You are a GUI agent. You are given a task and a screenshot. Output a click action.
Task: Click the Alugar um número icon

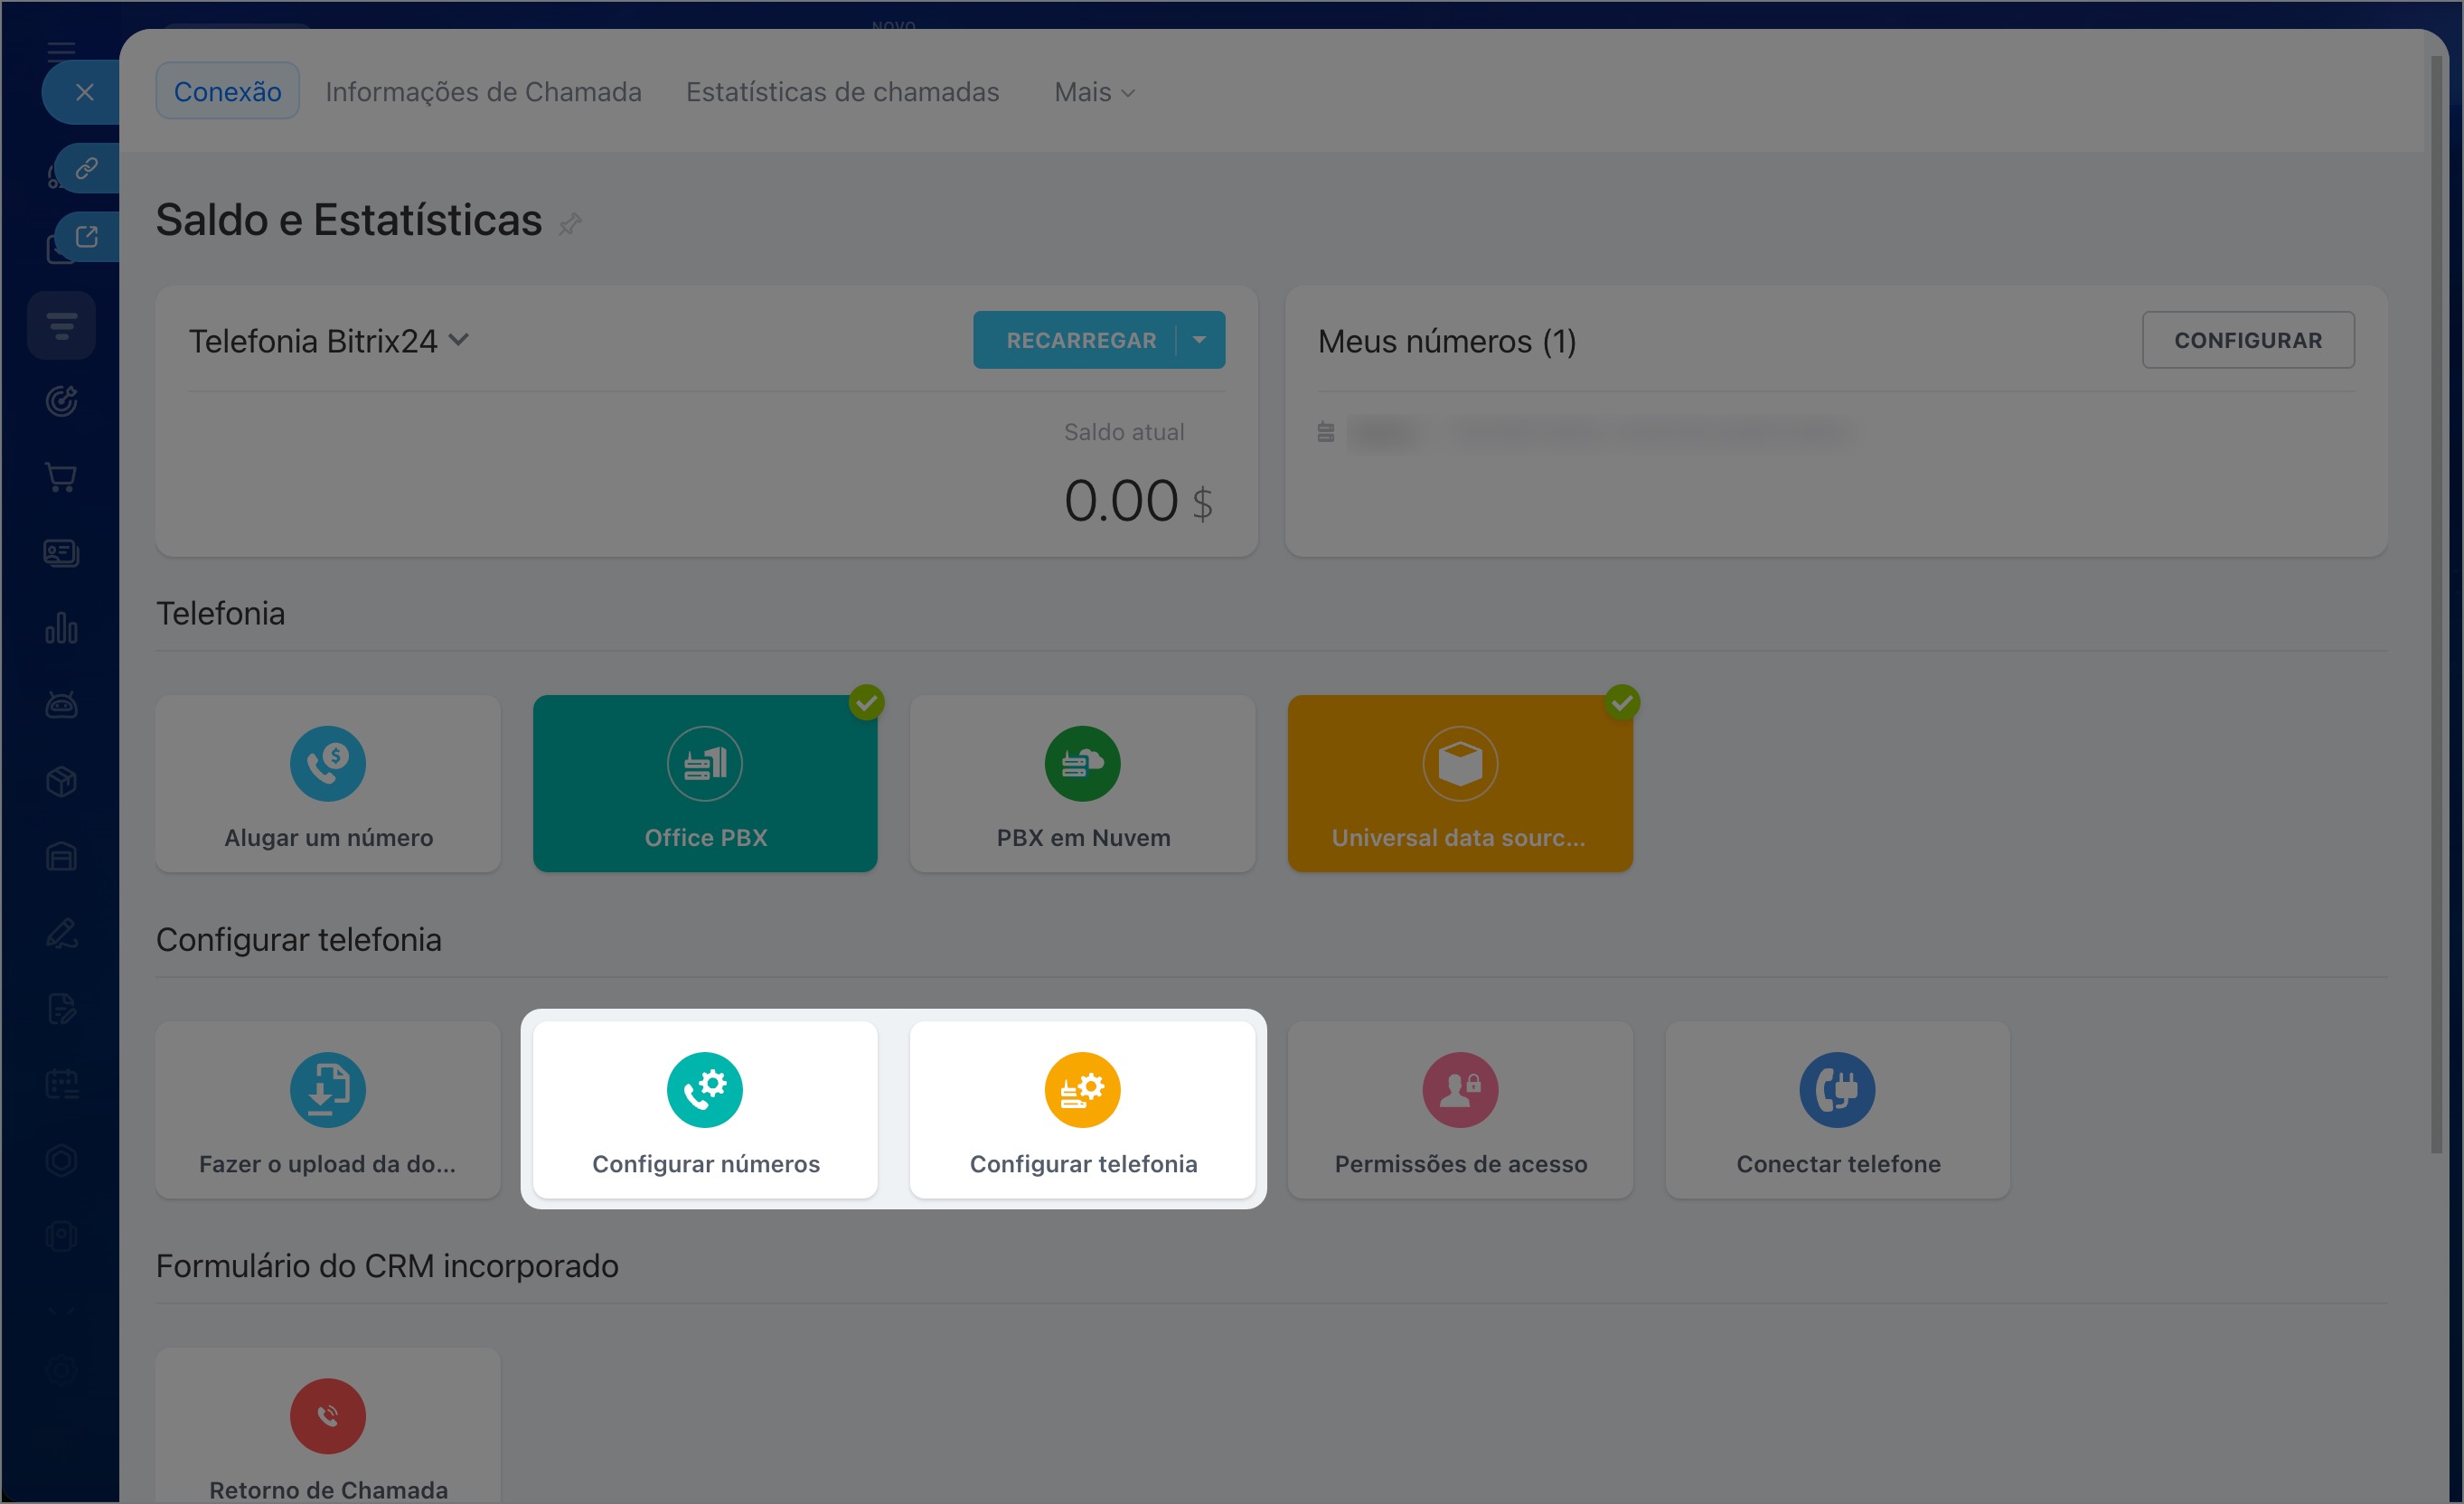click(x=328, y=763)
